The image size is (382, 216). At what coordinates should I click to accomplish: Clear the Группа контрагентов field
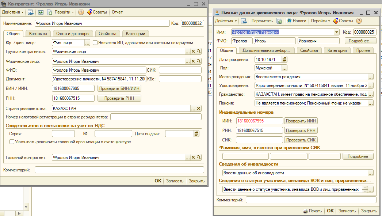point(193,52)
